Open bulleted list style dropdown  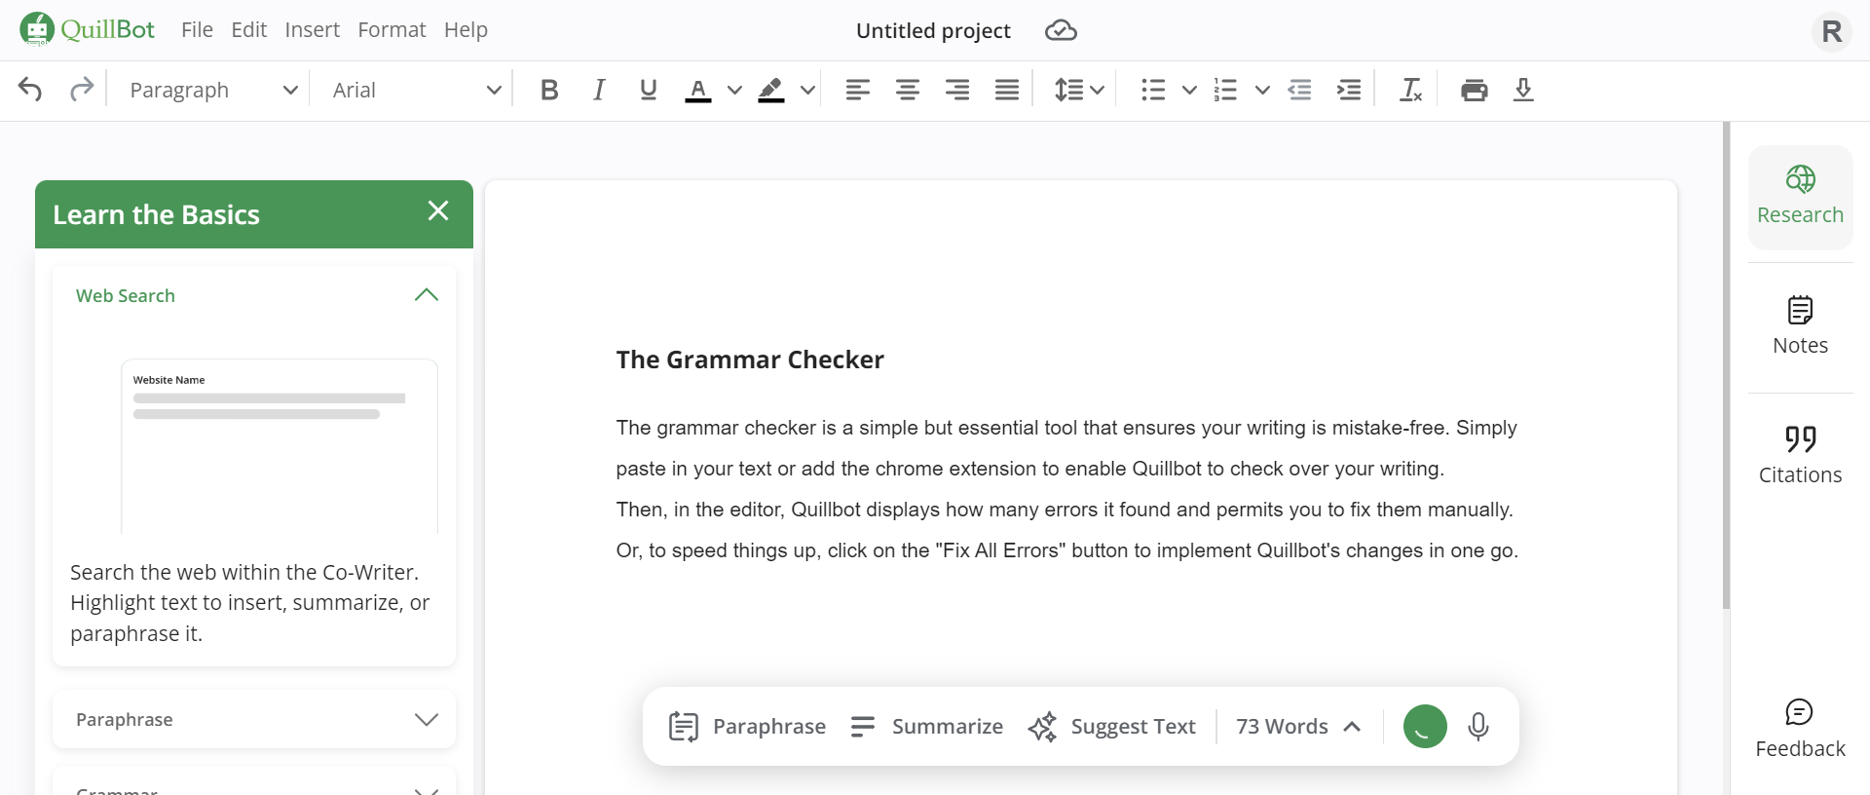[x=1189, y=90]
